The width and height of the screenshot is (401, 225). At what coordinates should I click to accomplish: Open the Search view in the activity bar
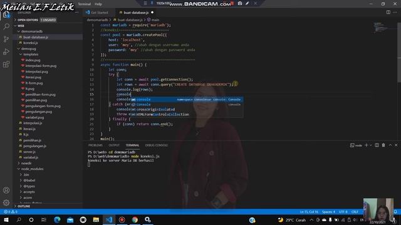click(6, 26)
